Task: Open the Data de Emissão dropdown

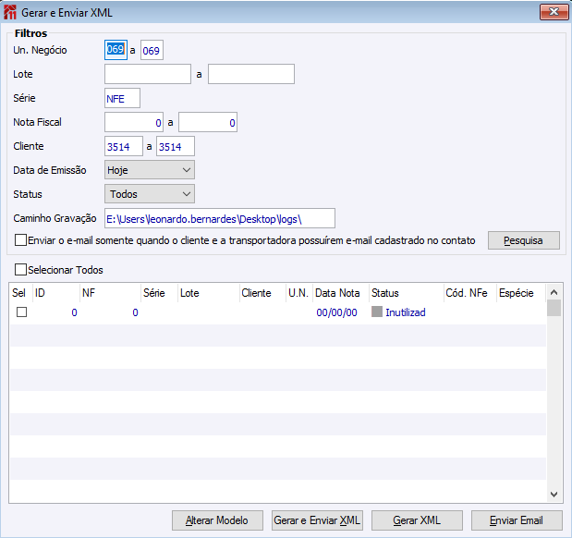Action: click(150, 170)
